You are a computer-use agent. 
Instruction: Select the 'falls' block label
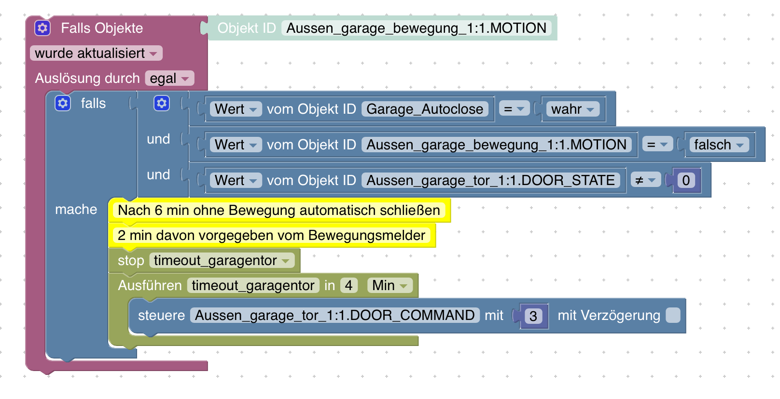93,103
